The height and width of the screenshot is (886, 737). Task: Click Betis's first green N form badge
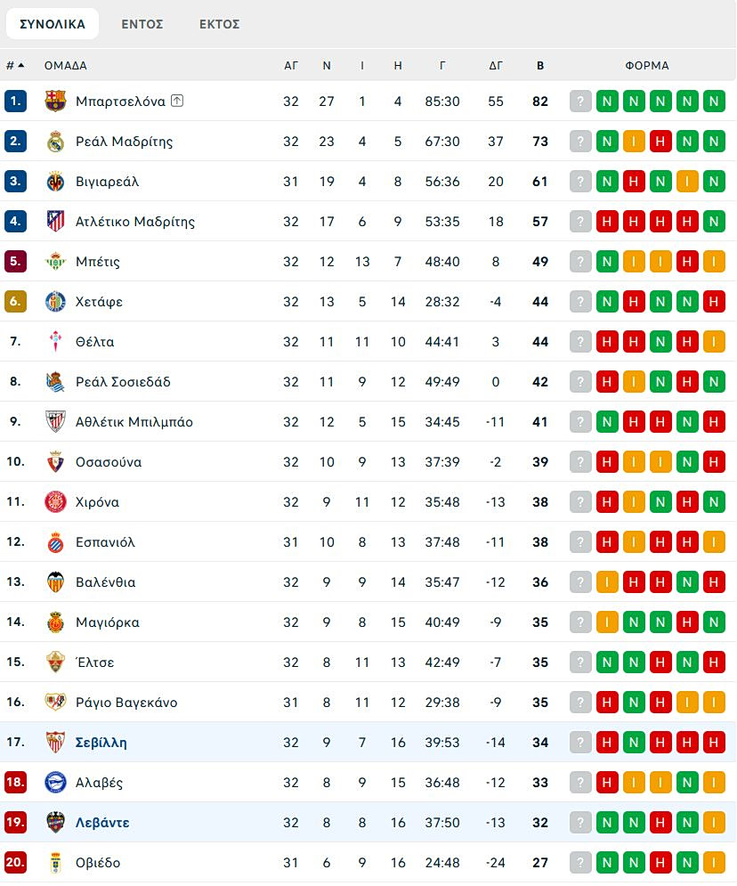click(x=607, y=262)
